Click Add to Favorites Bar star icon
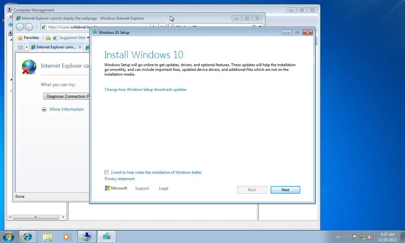Screen dimensions: 405x243 coord(48,38)
